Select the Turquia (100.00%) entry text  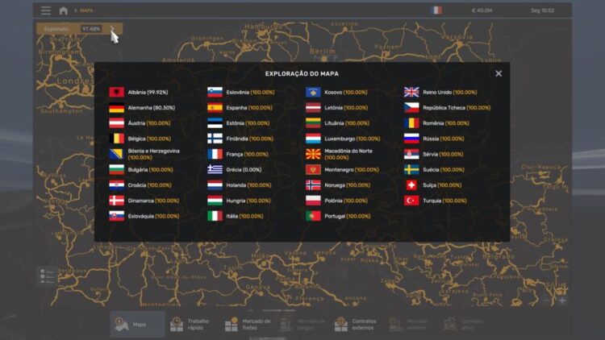[444, 201]
